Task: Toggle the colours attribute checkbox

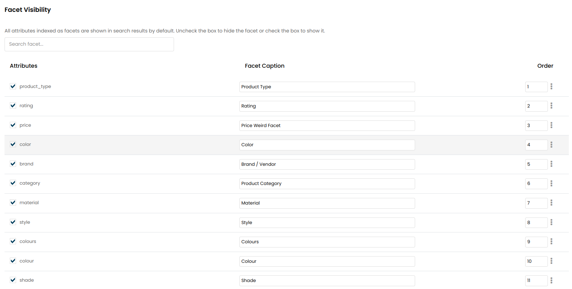Action: [13, 241]
